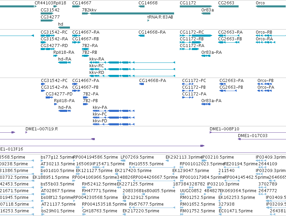Click the RM01252.5prime EST label
The image size is (286, 216).
click(198, 198)
